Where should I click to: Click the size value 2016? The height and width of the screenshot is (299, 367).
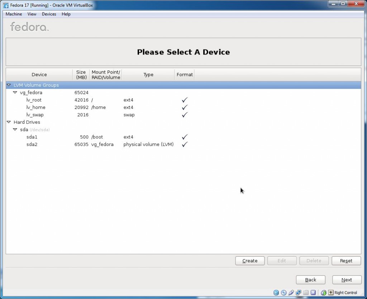pyautogui.click(x=83, y=115)
